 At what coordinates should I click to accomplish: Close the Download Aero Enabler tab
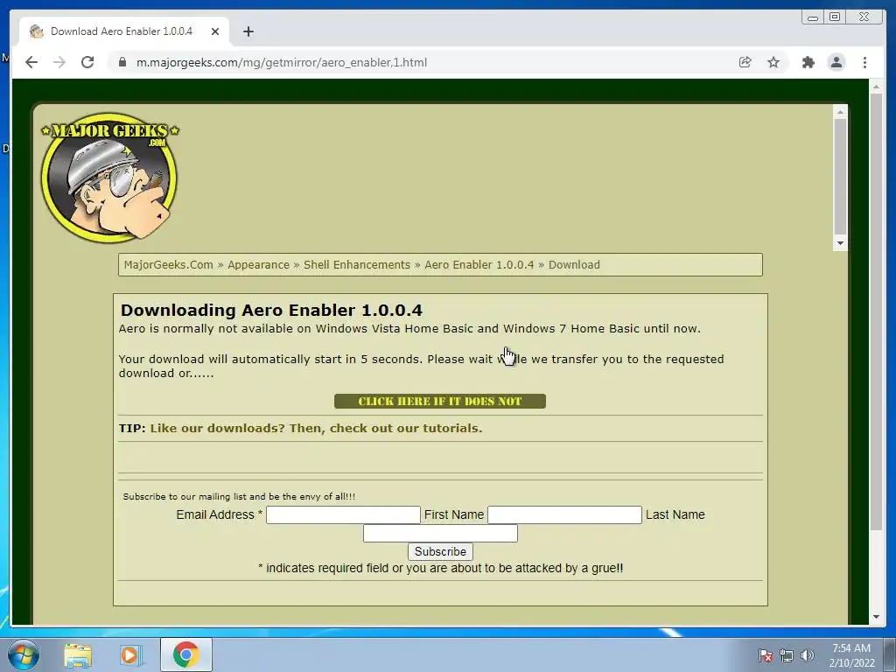click(x=215, y=31)
